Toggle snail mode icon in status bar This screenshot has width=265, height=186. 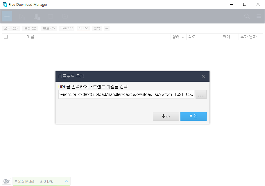6,181
